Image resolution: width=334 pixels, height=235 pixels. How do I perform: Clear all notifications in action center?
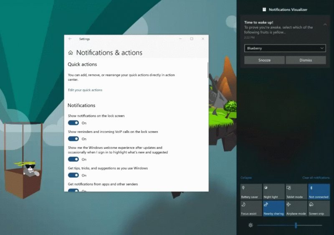(x=316, y=177)
